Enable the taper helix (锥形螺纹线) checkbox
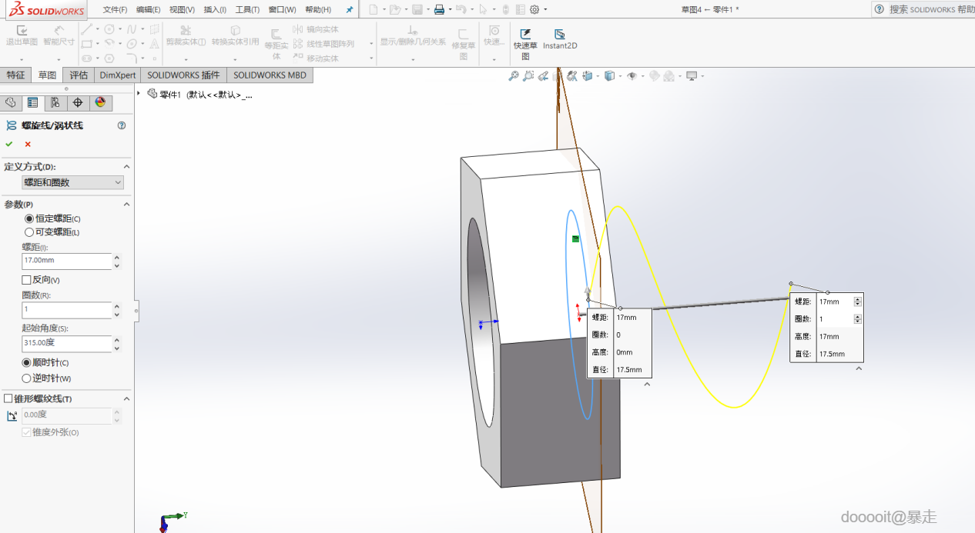 pyautogui.click(x=8, y=398)
